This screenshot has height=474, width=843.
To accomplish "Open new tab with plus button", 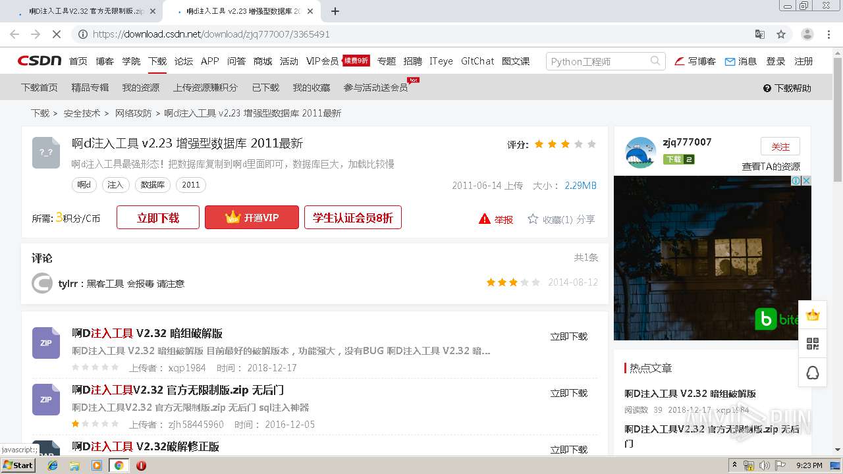I will click(x=335, y=11).
